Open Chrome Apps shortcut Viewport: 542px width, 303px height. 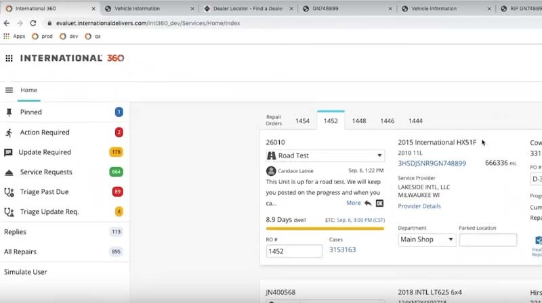(x=14, y=37)
